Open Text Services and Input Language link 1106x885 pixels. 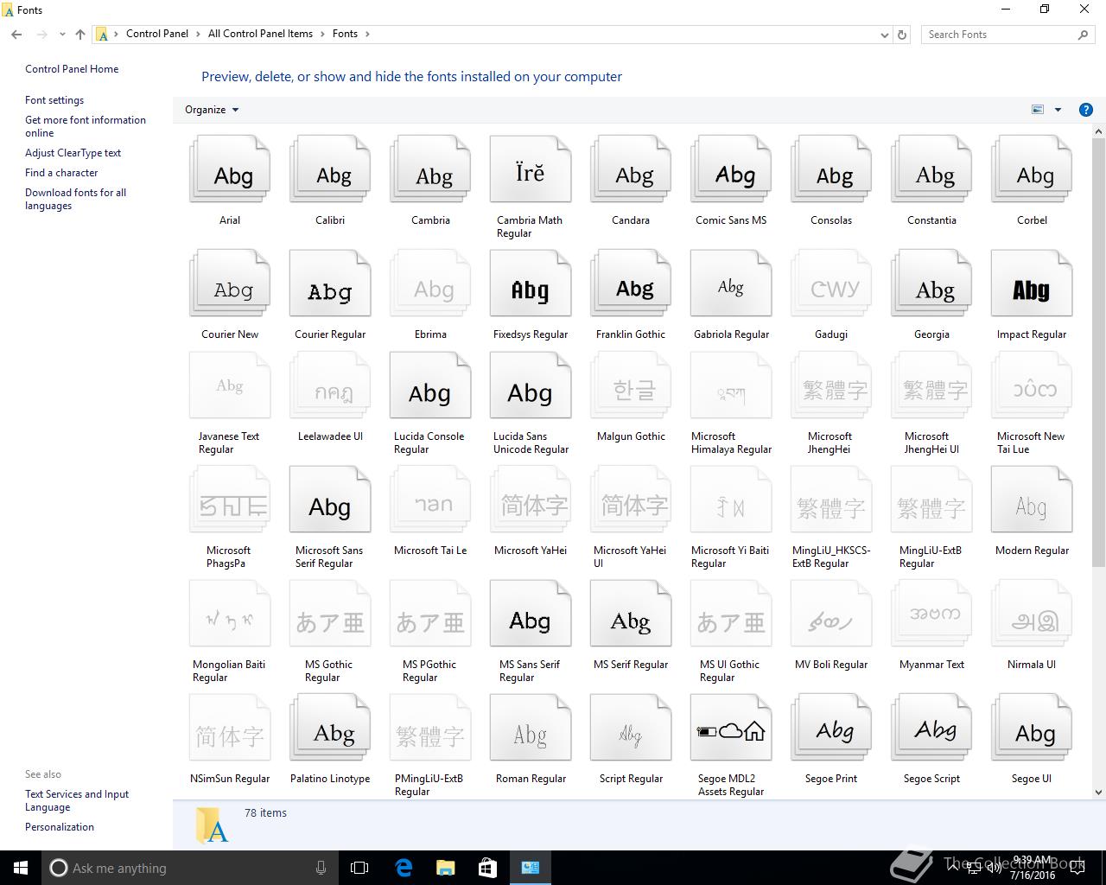tap(77, 800)
